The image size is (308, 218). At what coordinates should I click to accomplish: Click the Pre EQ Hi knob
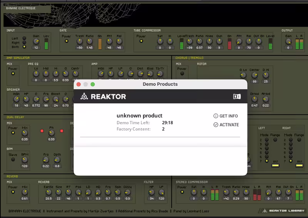pos(56,74)
